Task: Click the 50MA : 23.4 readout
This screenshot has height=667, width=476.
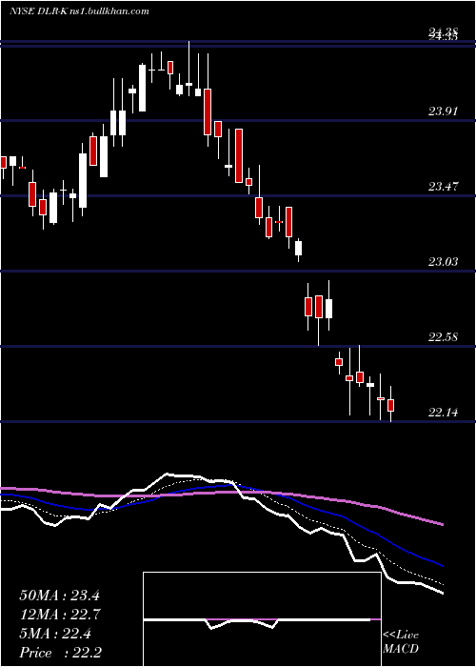Action: click(x=59, y=596)
